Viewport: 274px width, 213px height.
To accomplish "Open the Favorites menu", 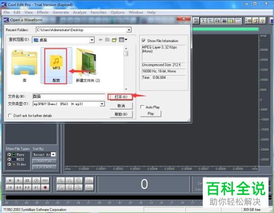I will pyautogui.click(x=98, y=13).
